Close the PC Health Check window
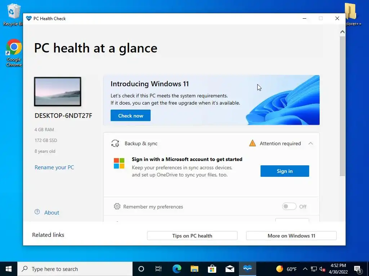 pyautogui.click(x=337, y=19)
